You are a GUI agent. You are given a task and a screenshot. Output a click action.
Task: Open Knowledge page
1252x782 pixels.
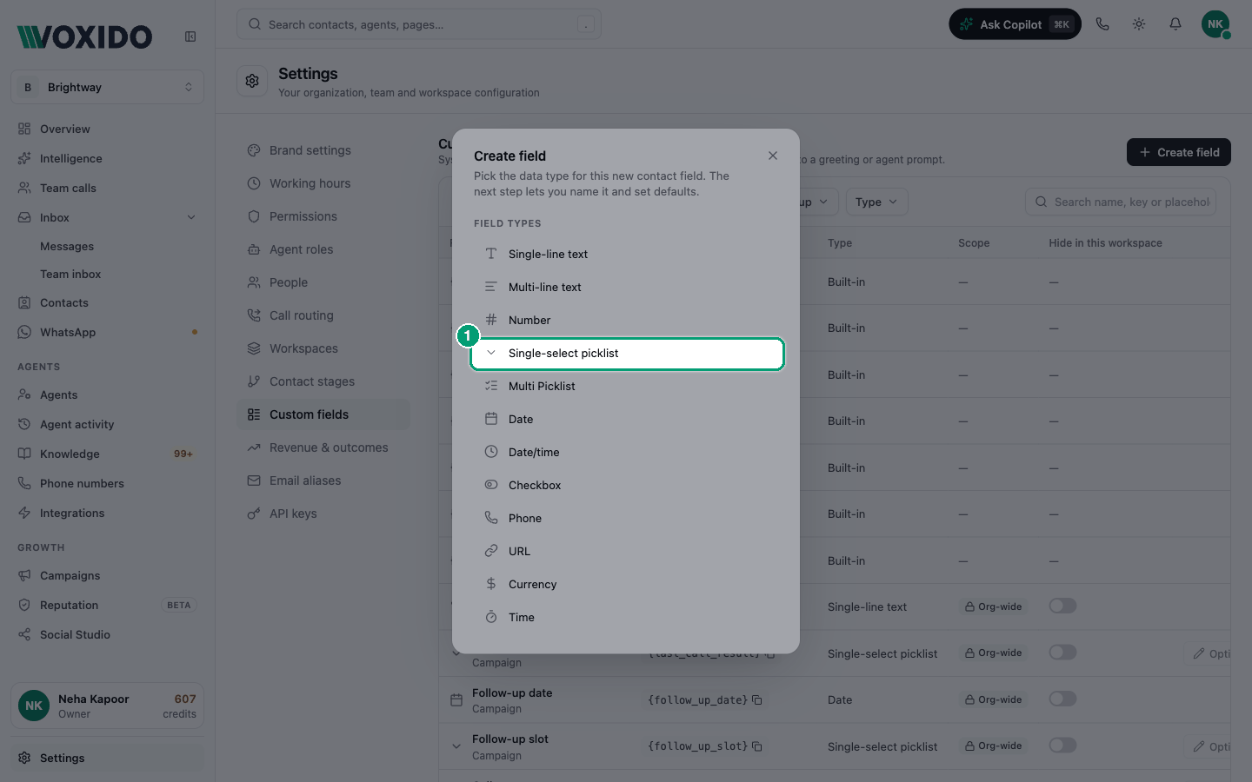tap(108, 454)
